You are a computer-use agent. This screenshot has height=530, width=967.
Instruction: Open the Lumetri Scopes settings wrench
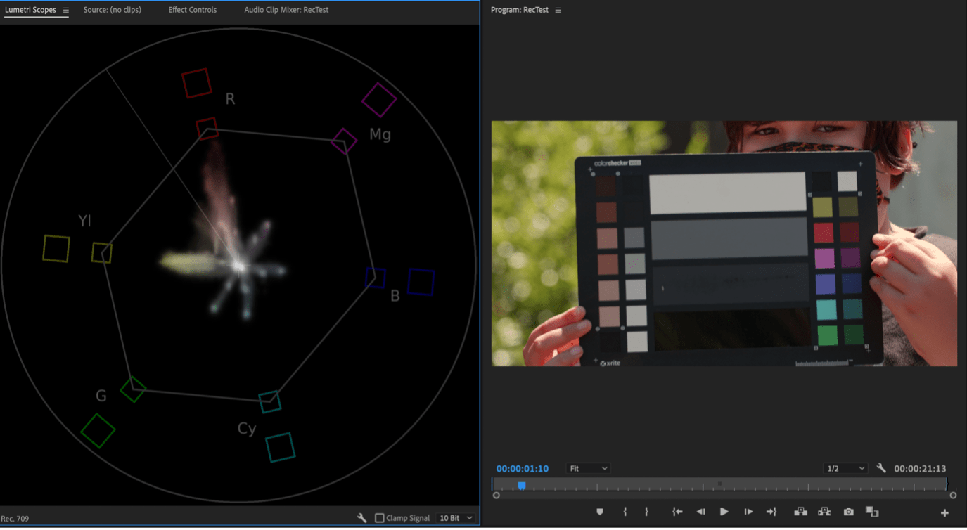point(361,517)
